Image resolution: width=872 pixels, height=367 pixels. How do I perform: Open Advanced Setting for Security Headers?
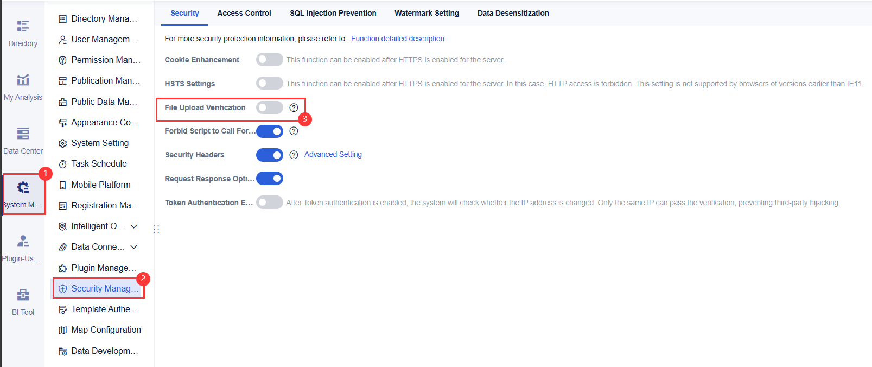click(333, 154)
